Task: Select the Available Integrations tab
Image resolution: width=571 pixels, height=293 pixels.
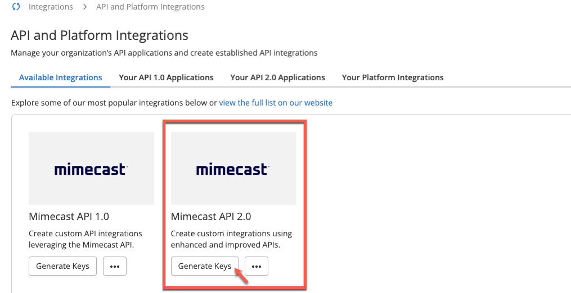Action: click(x=60, y=77)
